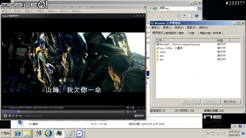
Task: Stop the video in the player
Action: pos(10,116)
